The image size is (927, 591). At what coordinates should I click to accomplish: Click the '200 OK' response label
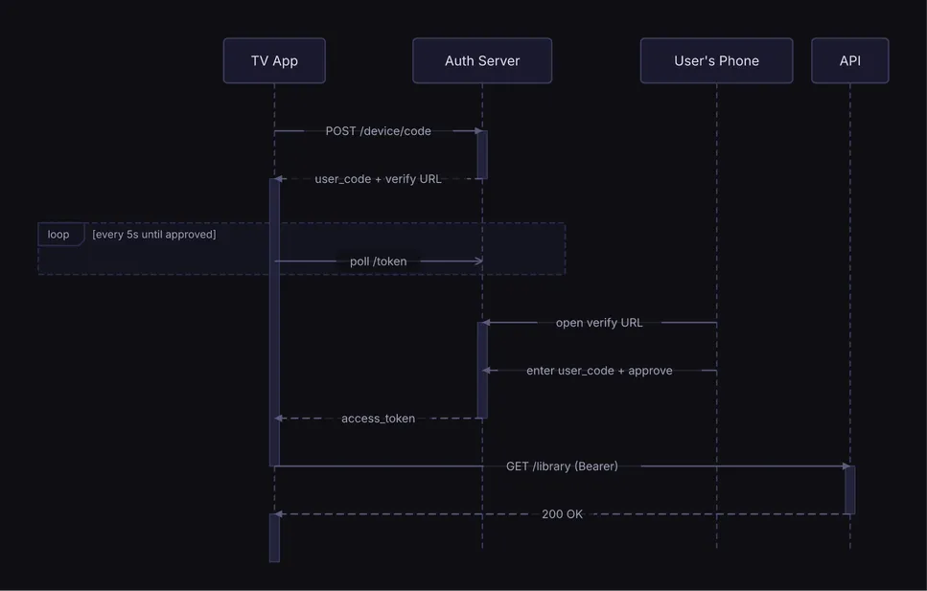[562, 514]
